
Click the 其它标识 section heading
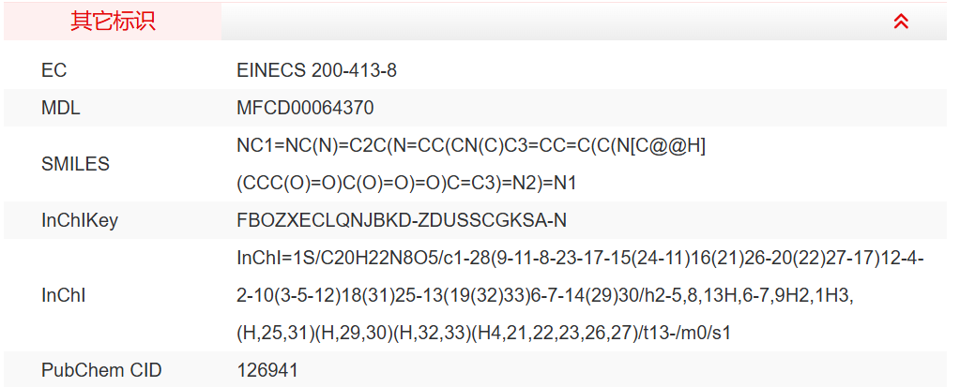(113, 22)
